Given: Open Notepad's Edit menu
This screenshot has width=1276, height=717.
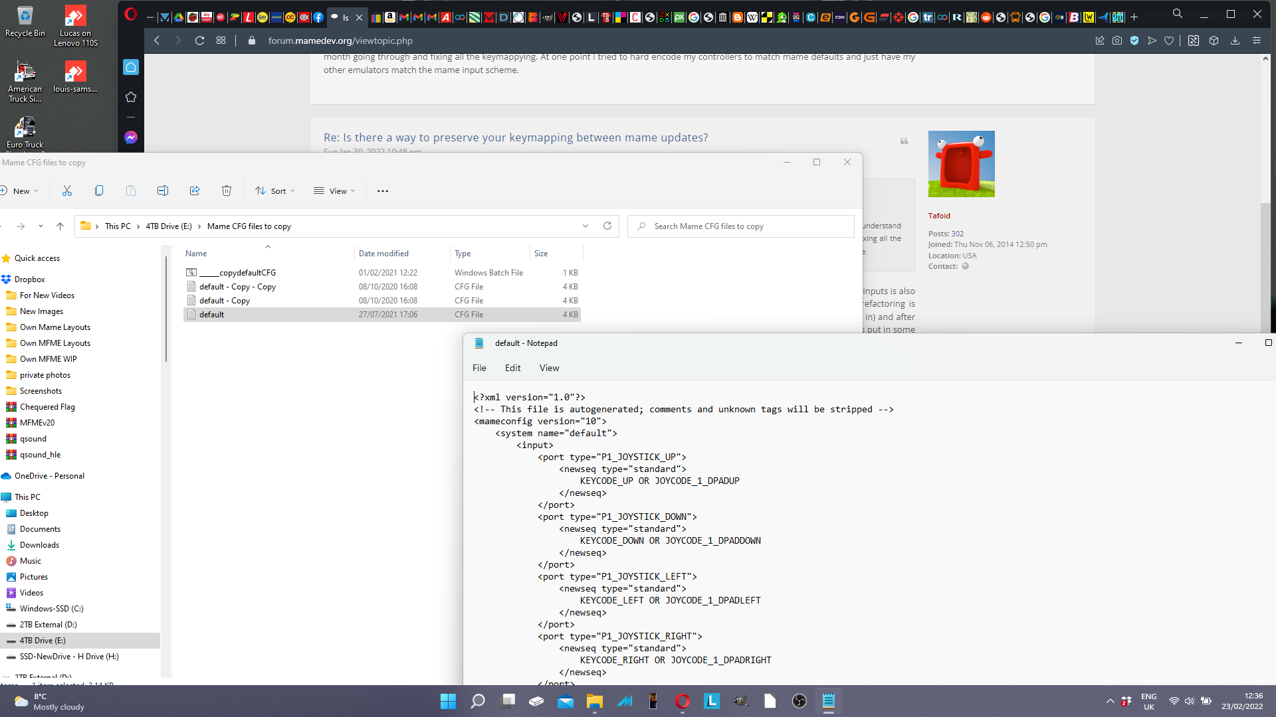Looking at the screenshot, I should tap(512, 368).
